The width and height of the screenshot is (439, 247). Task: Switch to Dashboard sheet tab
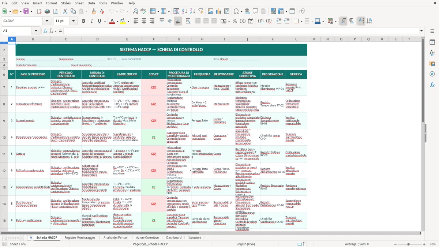(174, 237)
